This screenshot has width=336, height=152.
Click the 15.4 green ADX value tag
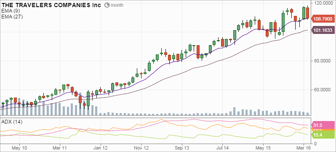tap(323, 134)
